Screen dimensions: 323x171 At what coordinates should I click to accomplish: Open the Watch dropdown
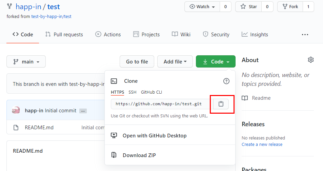tap(202, 6)
